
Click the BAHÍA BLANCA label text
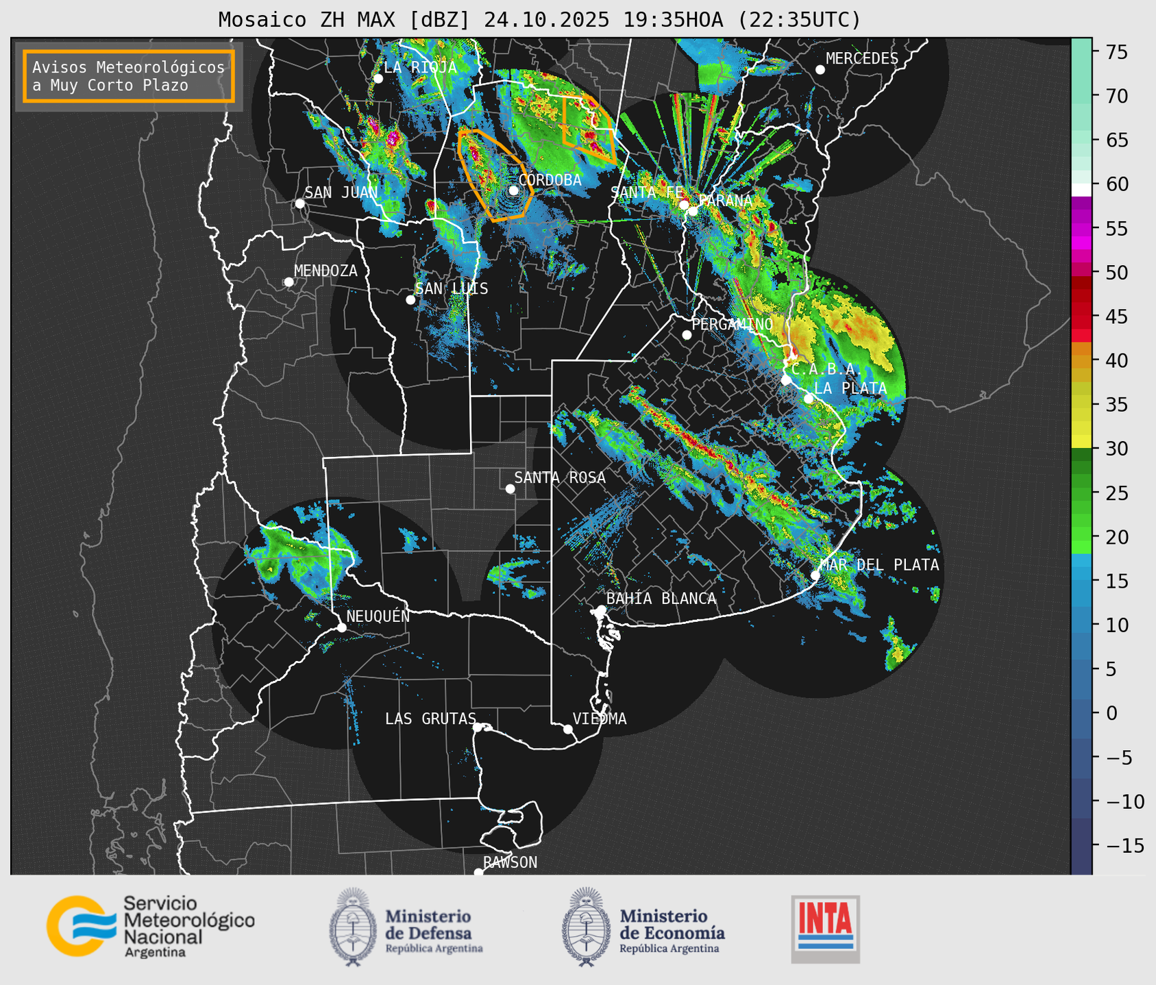(661, 598)
